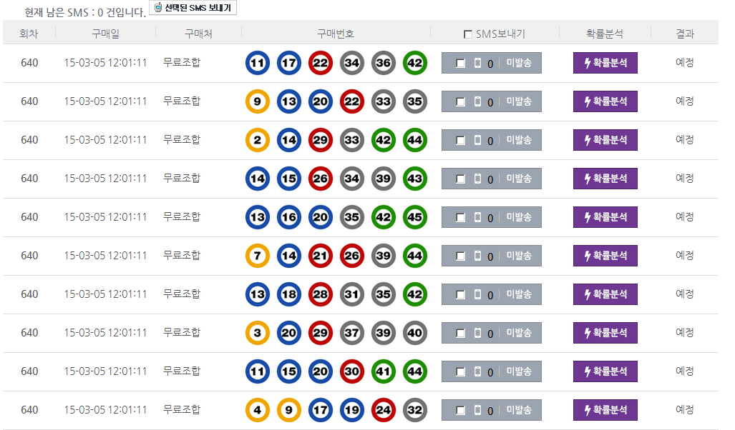
Task: Click the green number 43 ball
Action: (x=415, y=179)
